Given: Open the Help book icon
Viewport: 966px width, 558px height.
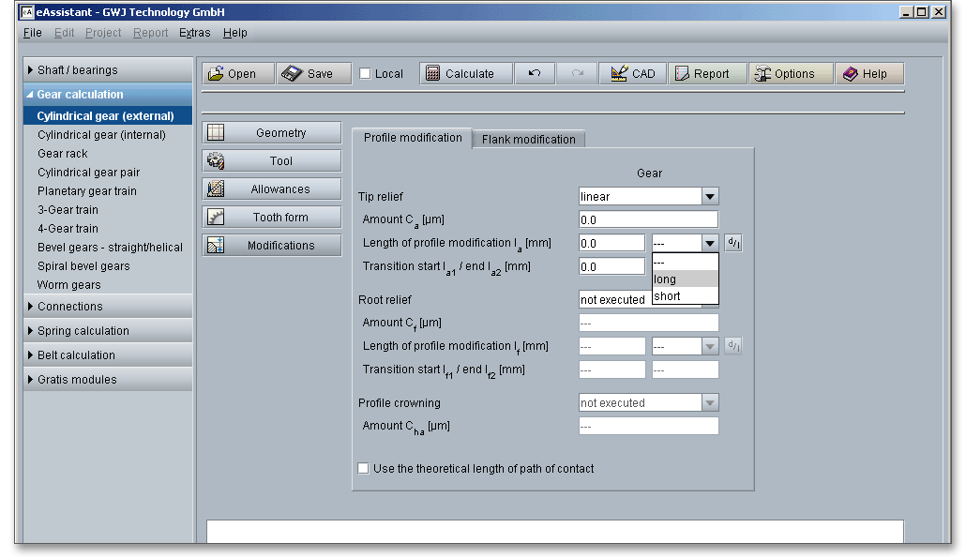Looking at the screenshot, I should pyautogui.click(x=850, y=74).
